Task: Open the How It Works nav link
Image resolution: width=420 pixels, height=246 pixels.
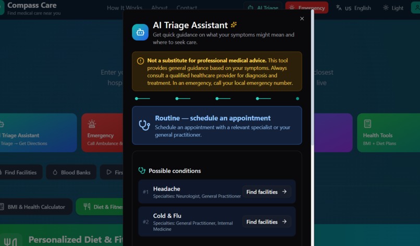Action: pyautogui.click(x=125, y=8)
